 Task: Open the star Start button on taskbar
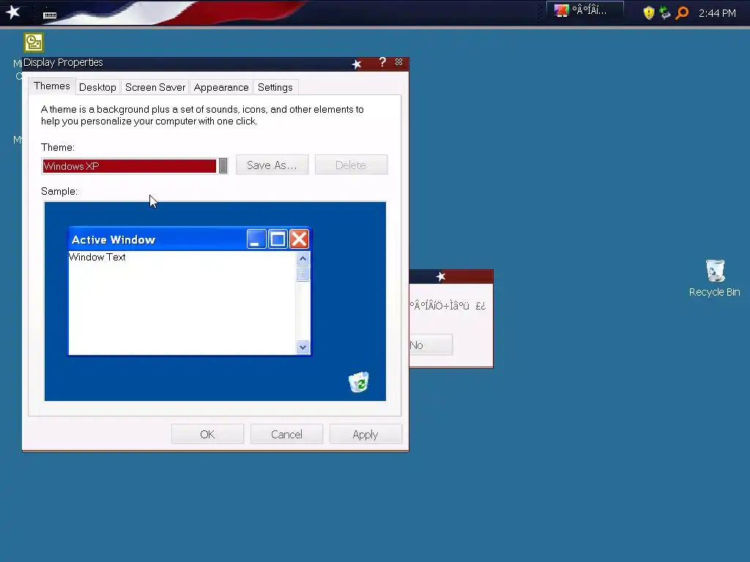13,12
